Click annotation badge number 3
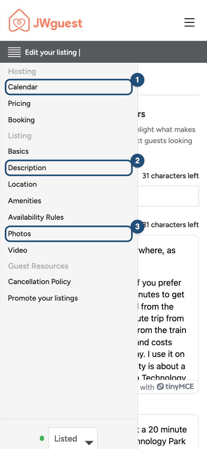The width and height of the screenshot is (207, 449). pos(137,227)
